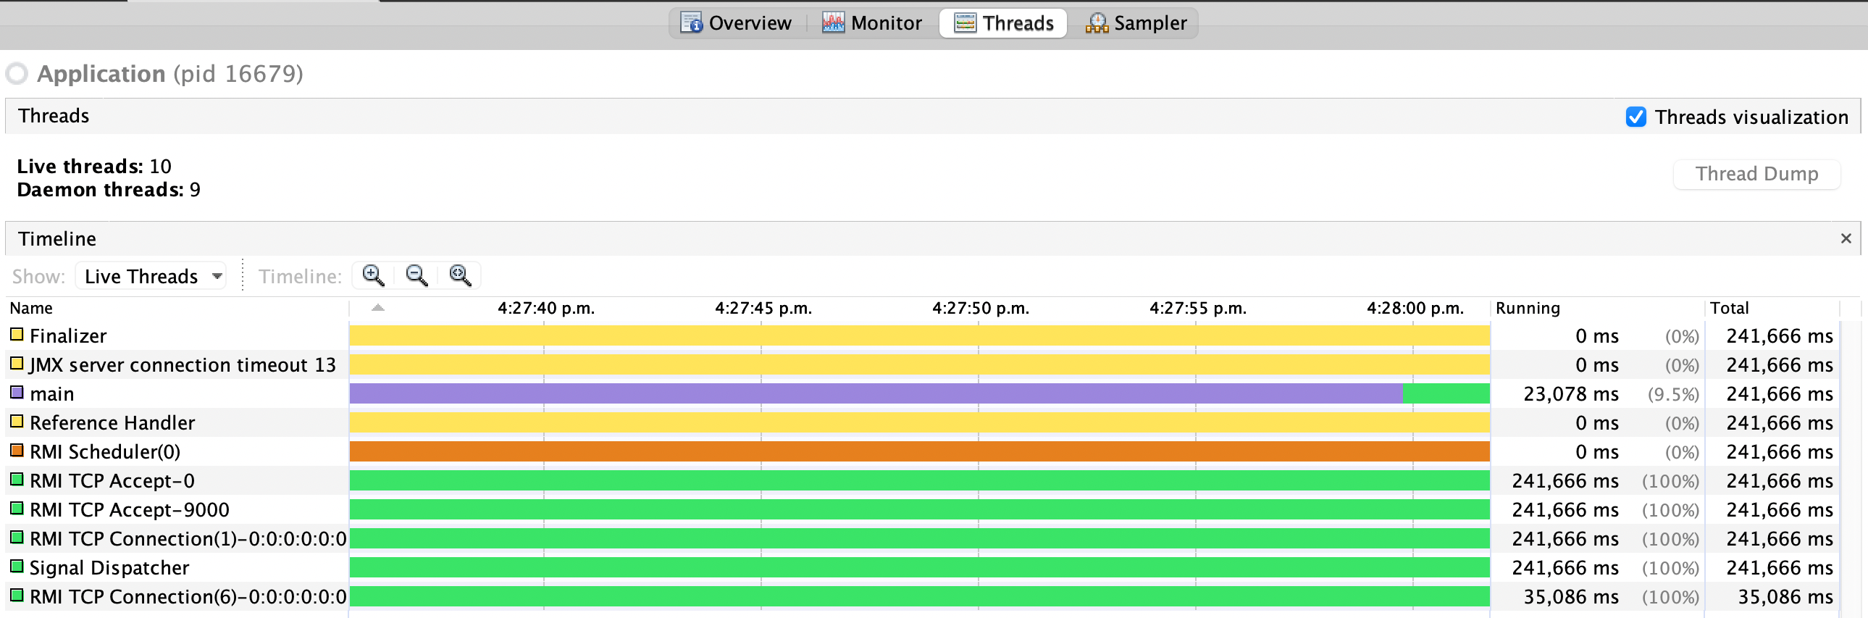Click the orange RMI Scheduler(0) timeline bar

(x=919, y=451)
